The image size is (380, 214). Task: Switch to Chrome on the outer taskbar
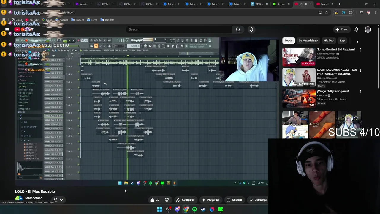(186, 209)
